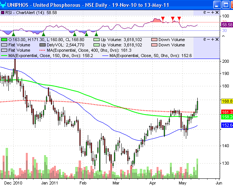Click the RSI 30 level label

pyautogui.click(x=224, y=30)
